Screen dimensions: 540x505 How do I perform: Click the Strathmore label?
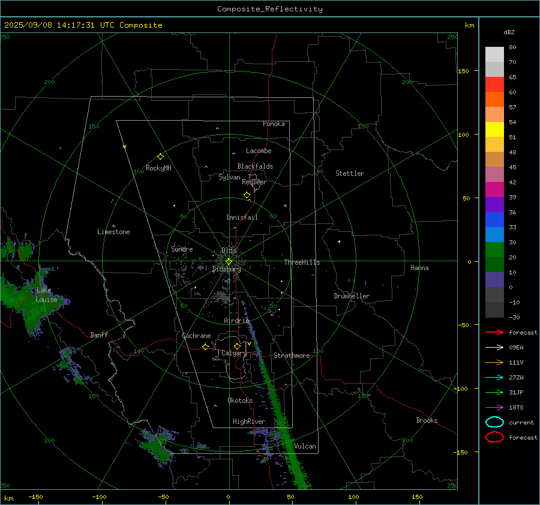(x=292, y=355)
